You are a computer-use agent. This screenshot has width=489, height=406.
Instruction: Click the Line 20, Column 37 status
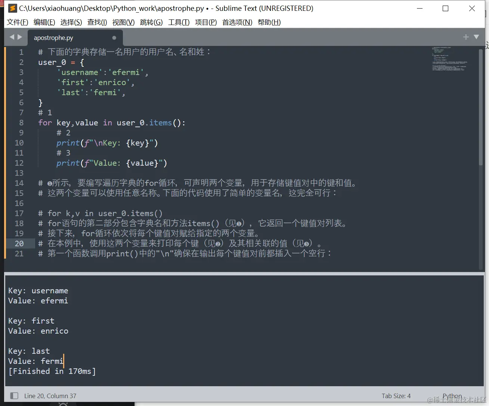[x=50, y=396]
